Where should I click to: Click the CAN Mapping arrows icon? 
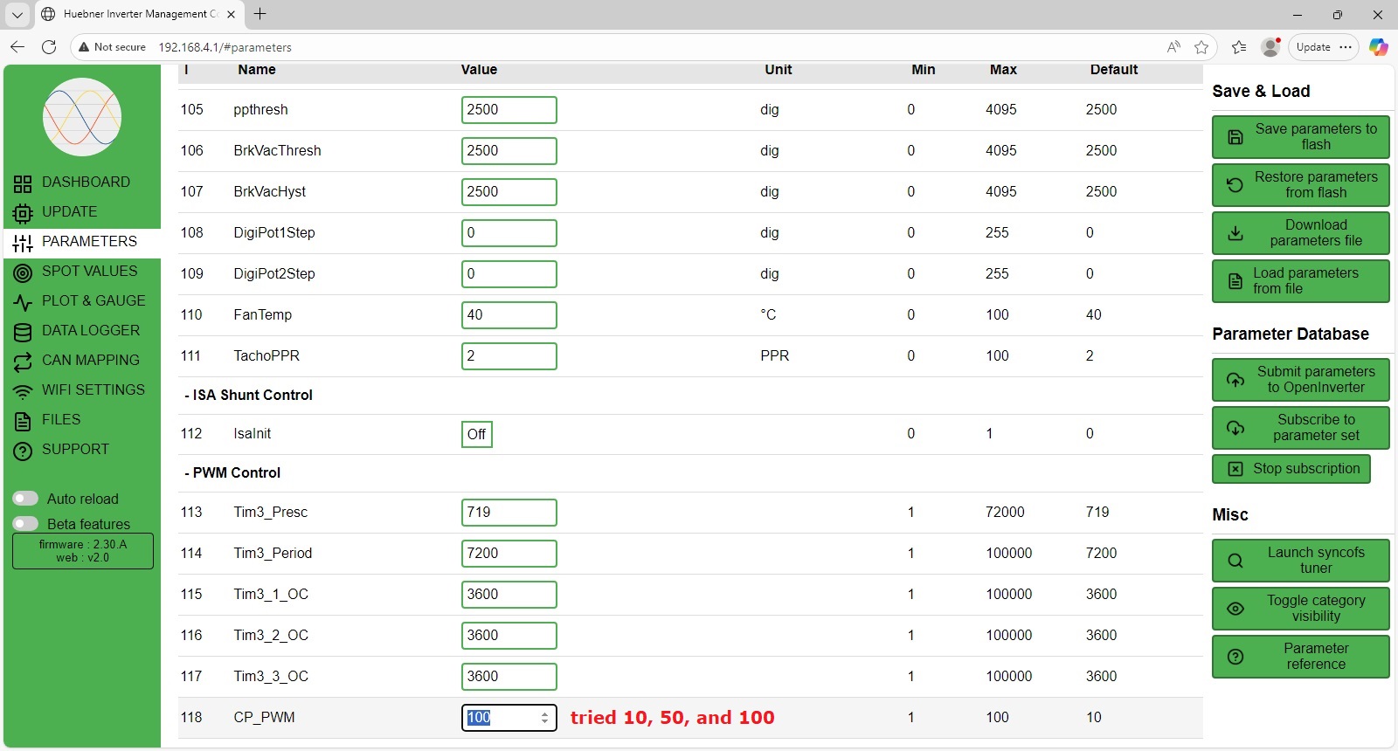click(23, 362)
